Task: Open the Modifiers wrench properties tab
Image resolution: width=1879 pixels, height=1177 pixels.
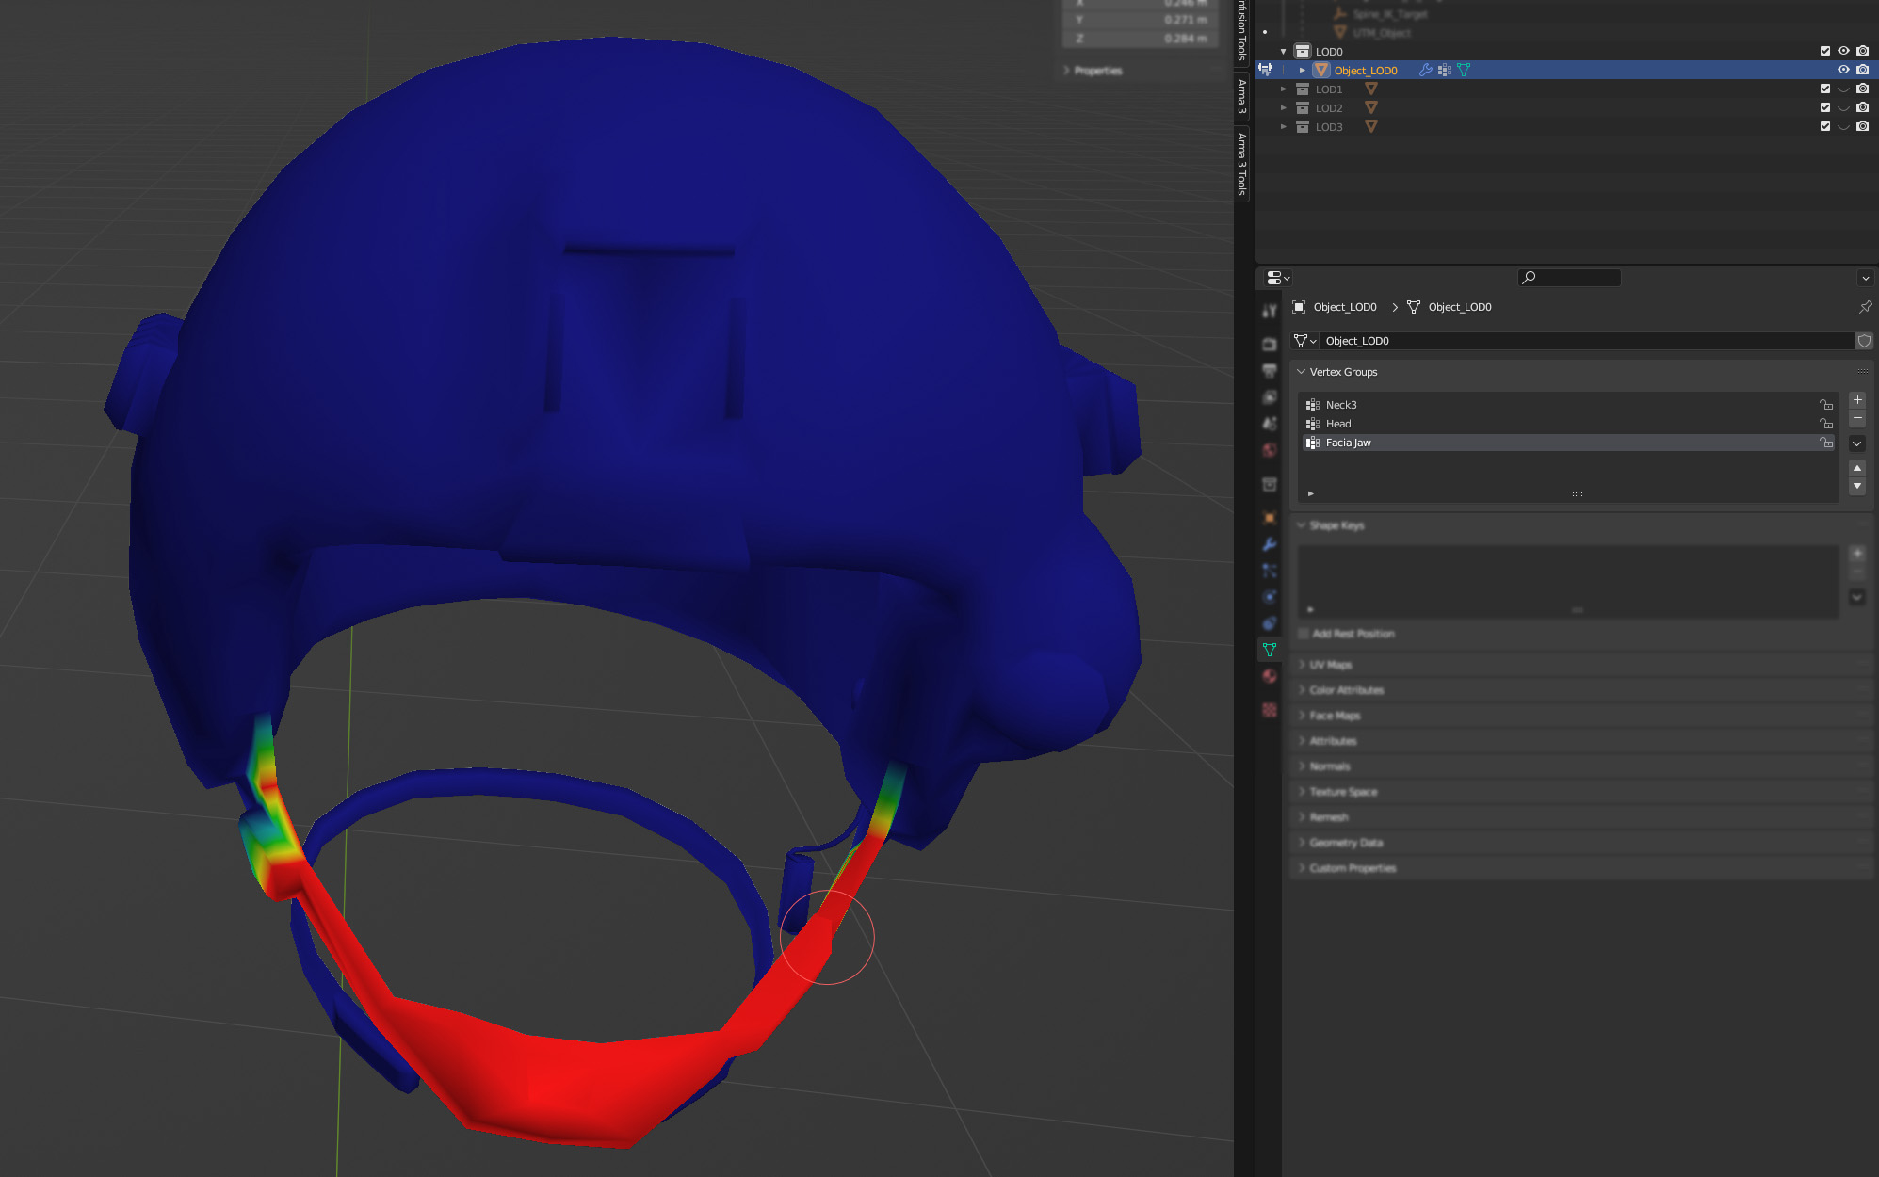Action: [1270, 544]
